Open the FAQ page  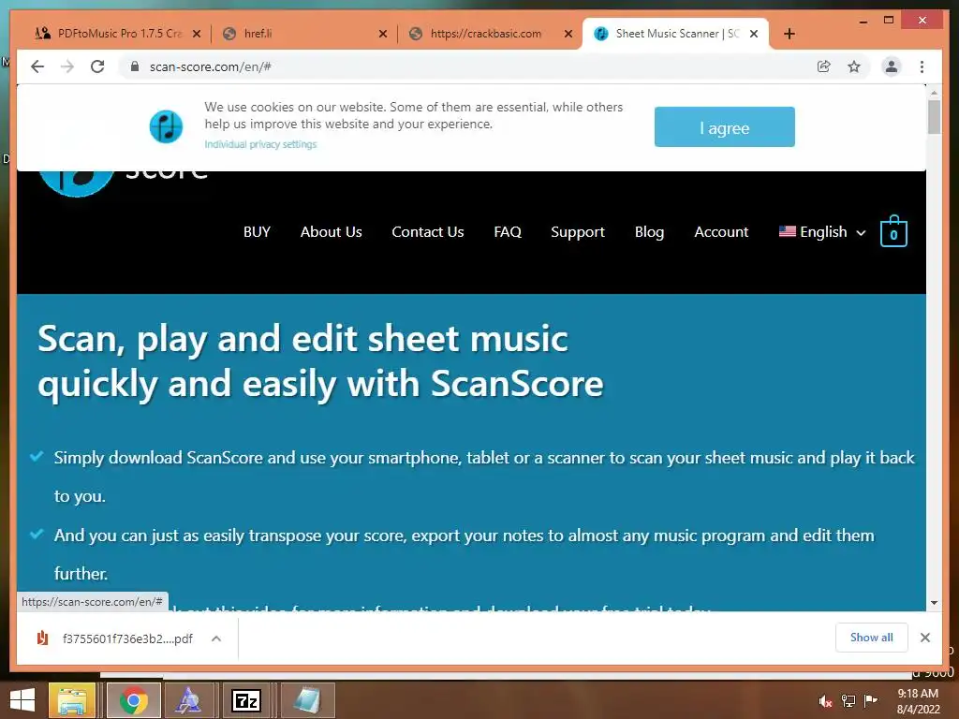tap(508, 232)
